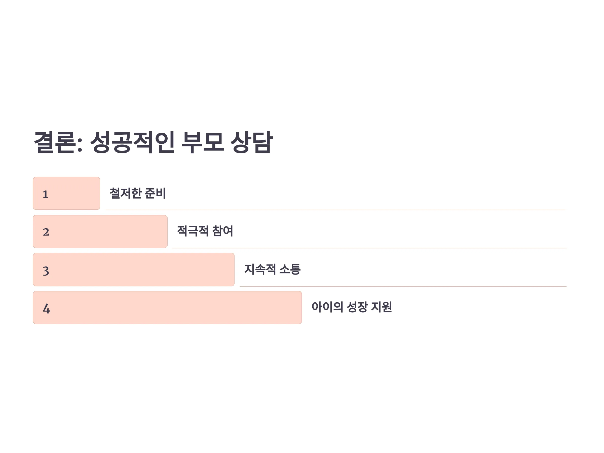
Task: Select the shortest pink bar for step 1
Action: [66, 193]
